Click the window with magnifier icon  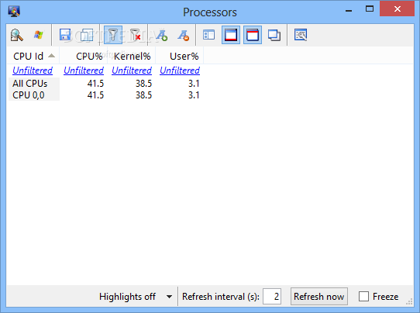point(300,35)
